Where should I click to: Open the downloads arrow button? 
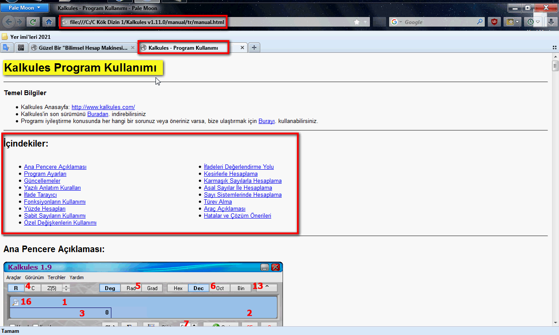point(551,22)
